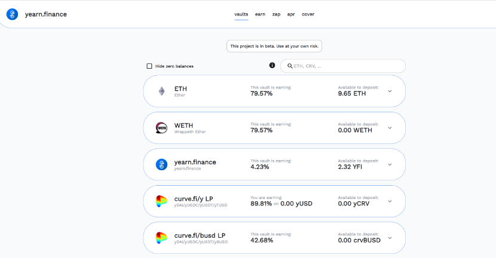Open the earn tab
496x258 pixels.
pos(260,14)
